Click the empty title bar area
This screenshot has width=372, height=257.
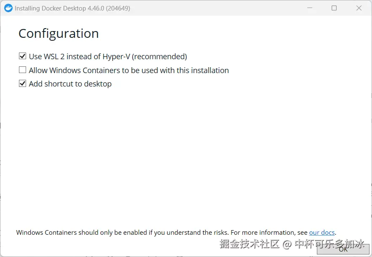(x=210, y=8)
